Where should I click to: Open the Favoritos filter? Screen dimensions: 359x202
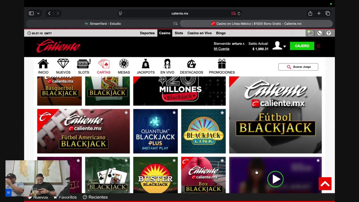point(65,197)
